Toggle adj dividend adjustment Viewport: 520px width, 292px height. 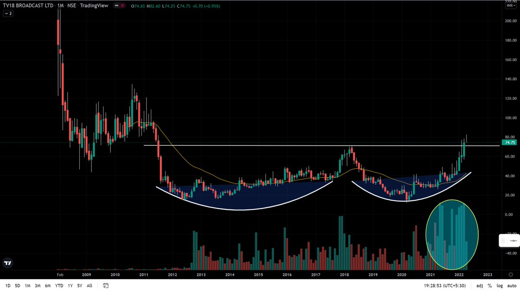pos(480,286)
